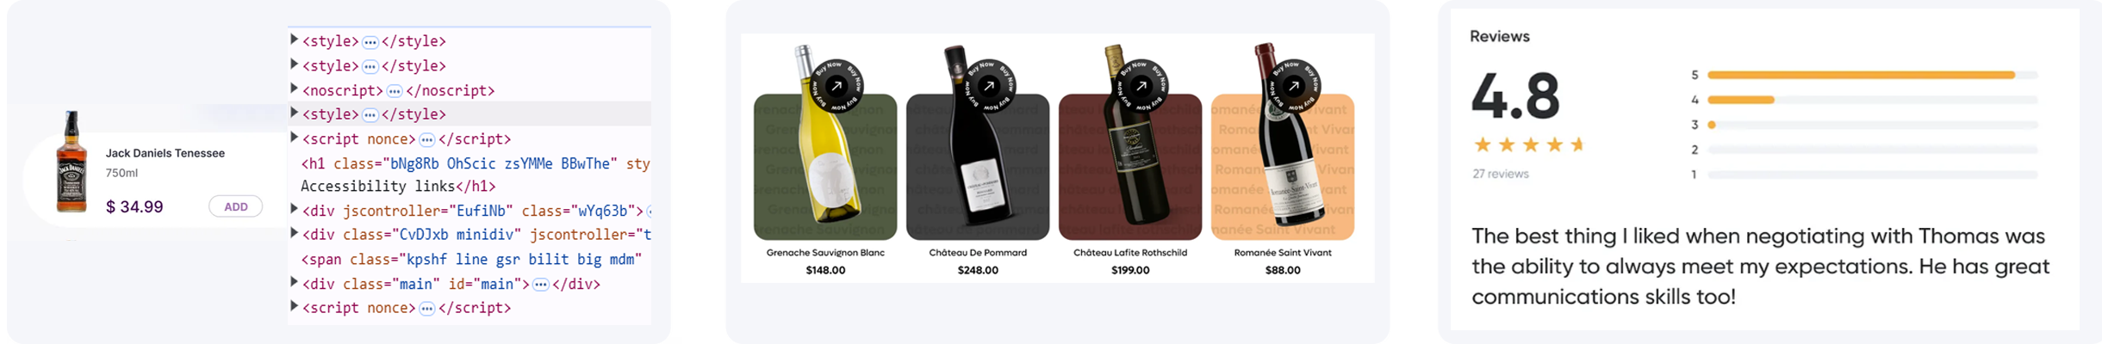Viewport: 2102px width, 344px height.
Task: Expand the last script nonce node
Action: pos(295,306)
